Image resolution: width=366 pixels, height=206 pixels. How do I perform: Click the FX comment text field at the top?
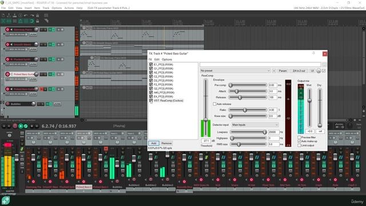point(260,65)
